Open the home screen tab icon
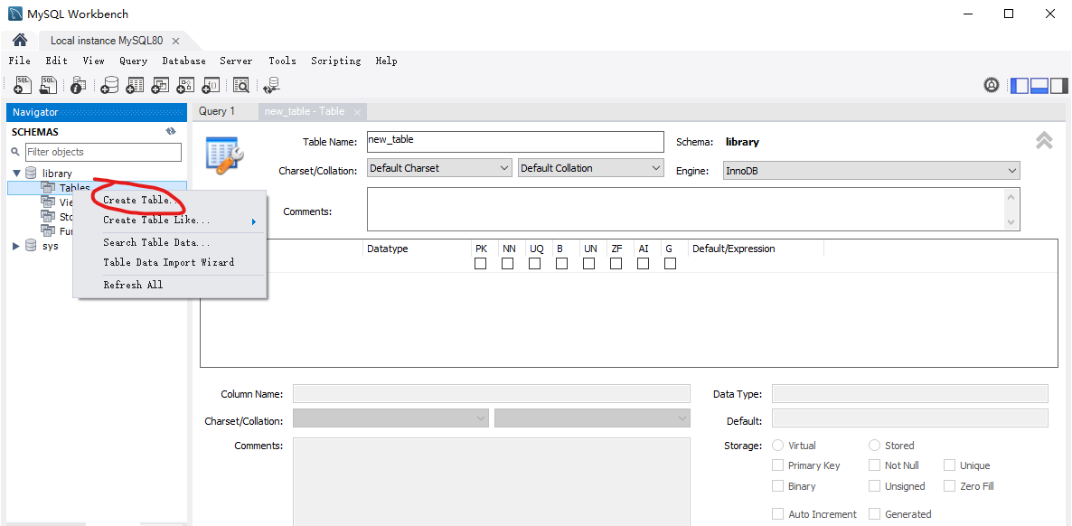1072x526 pixels. tap(20, 40)
